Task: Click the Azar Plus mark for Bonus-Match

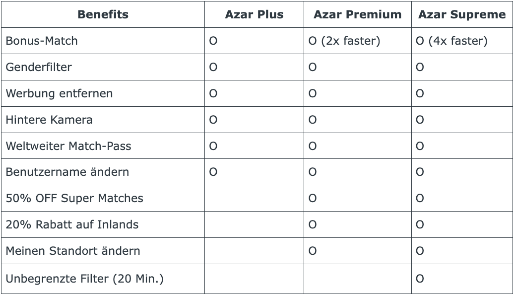Action: [213, 41]
